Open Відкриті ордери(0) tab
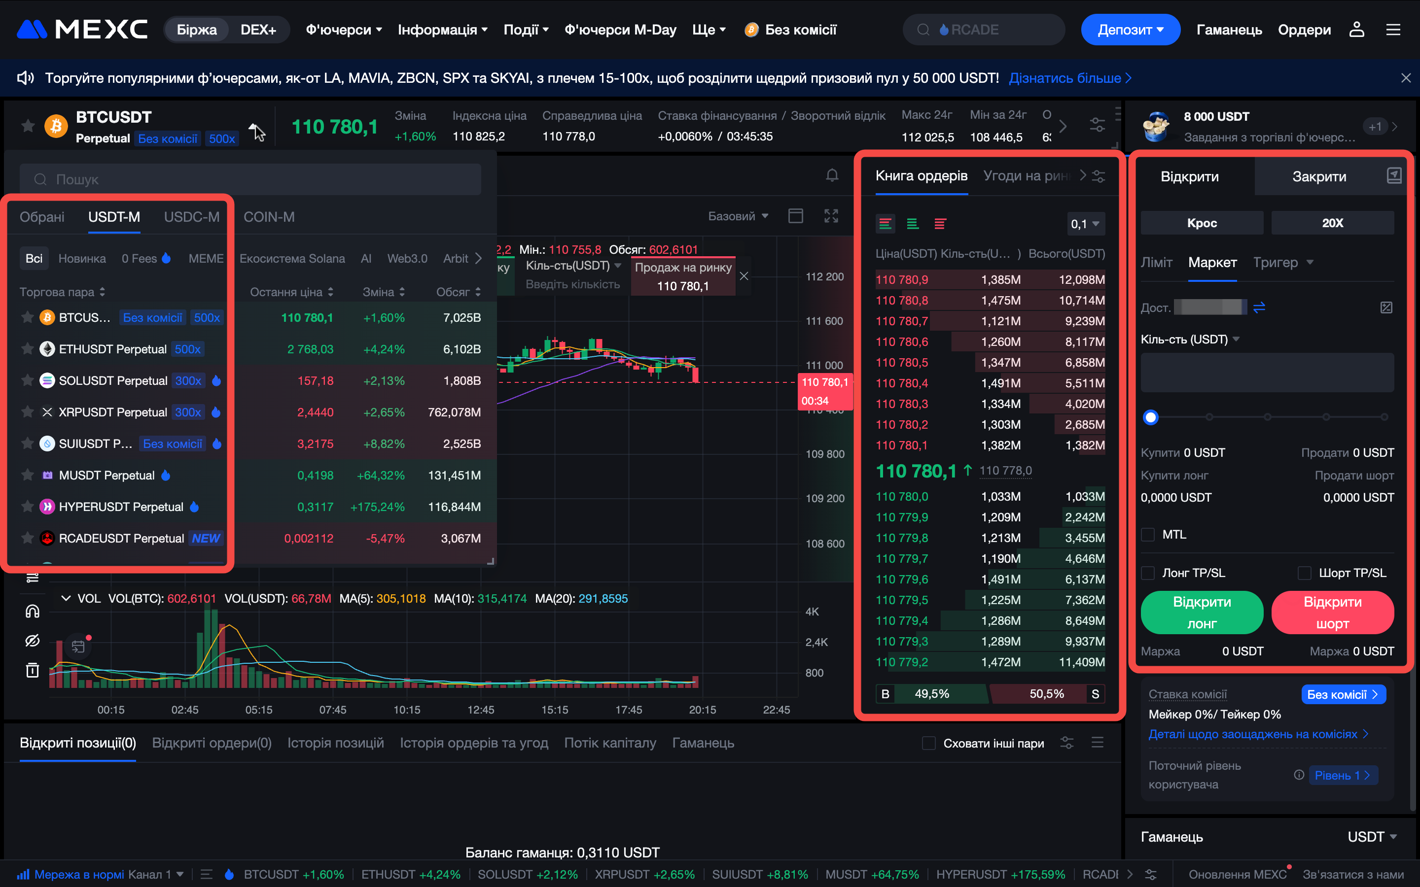The height and width of the screenshot is (887, 1420). tap(212, 743)
